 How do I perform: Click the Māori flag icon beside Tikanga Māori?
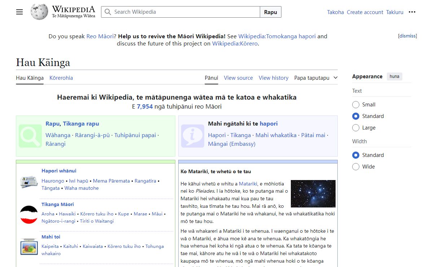click(29, 214)
